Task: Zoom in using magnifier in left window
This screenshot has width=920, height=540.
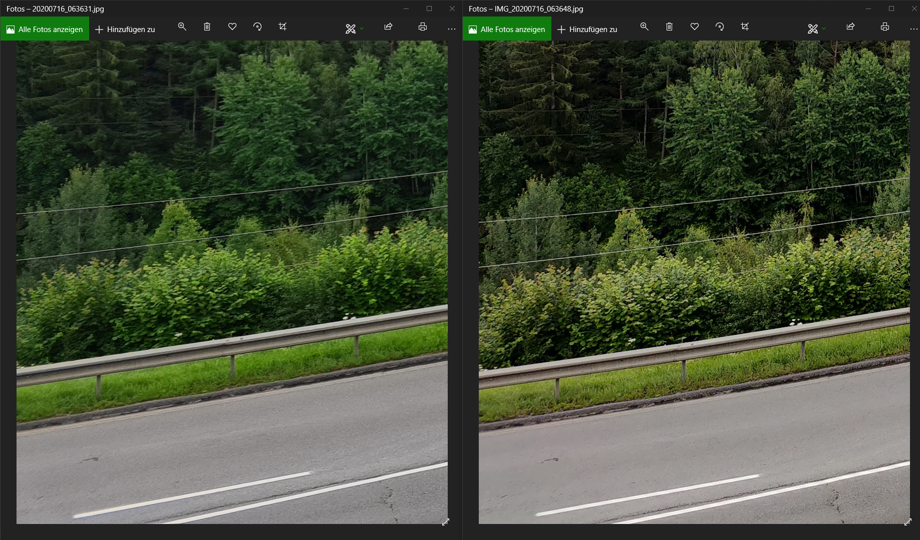Action: coord(182,27)
